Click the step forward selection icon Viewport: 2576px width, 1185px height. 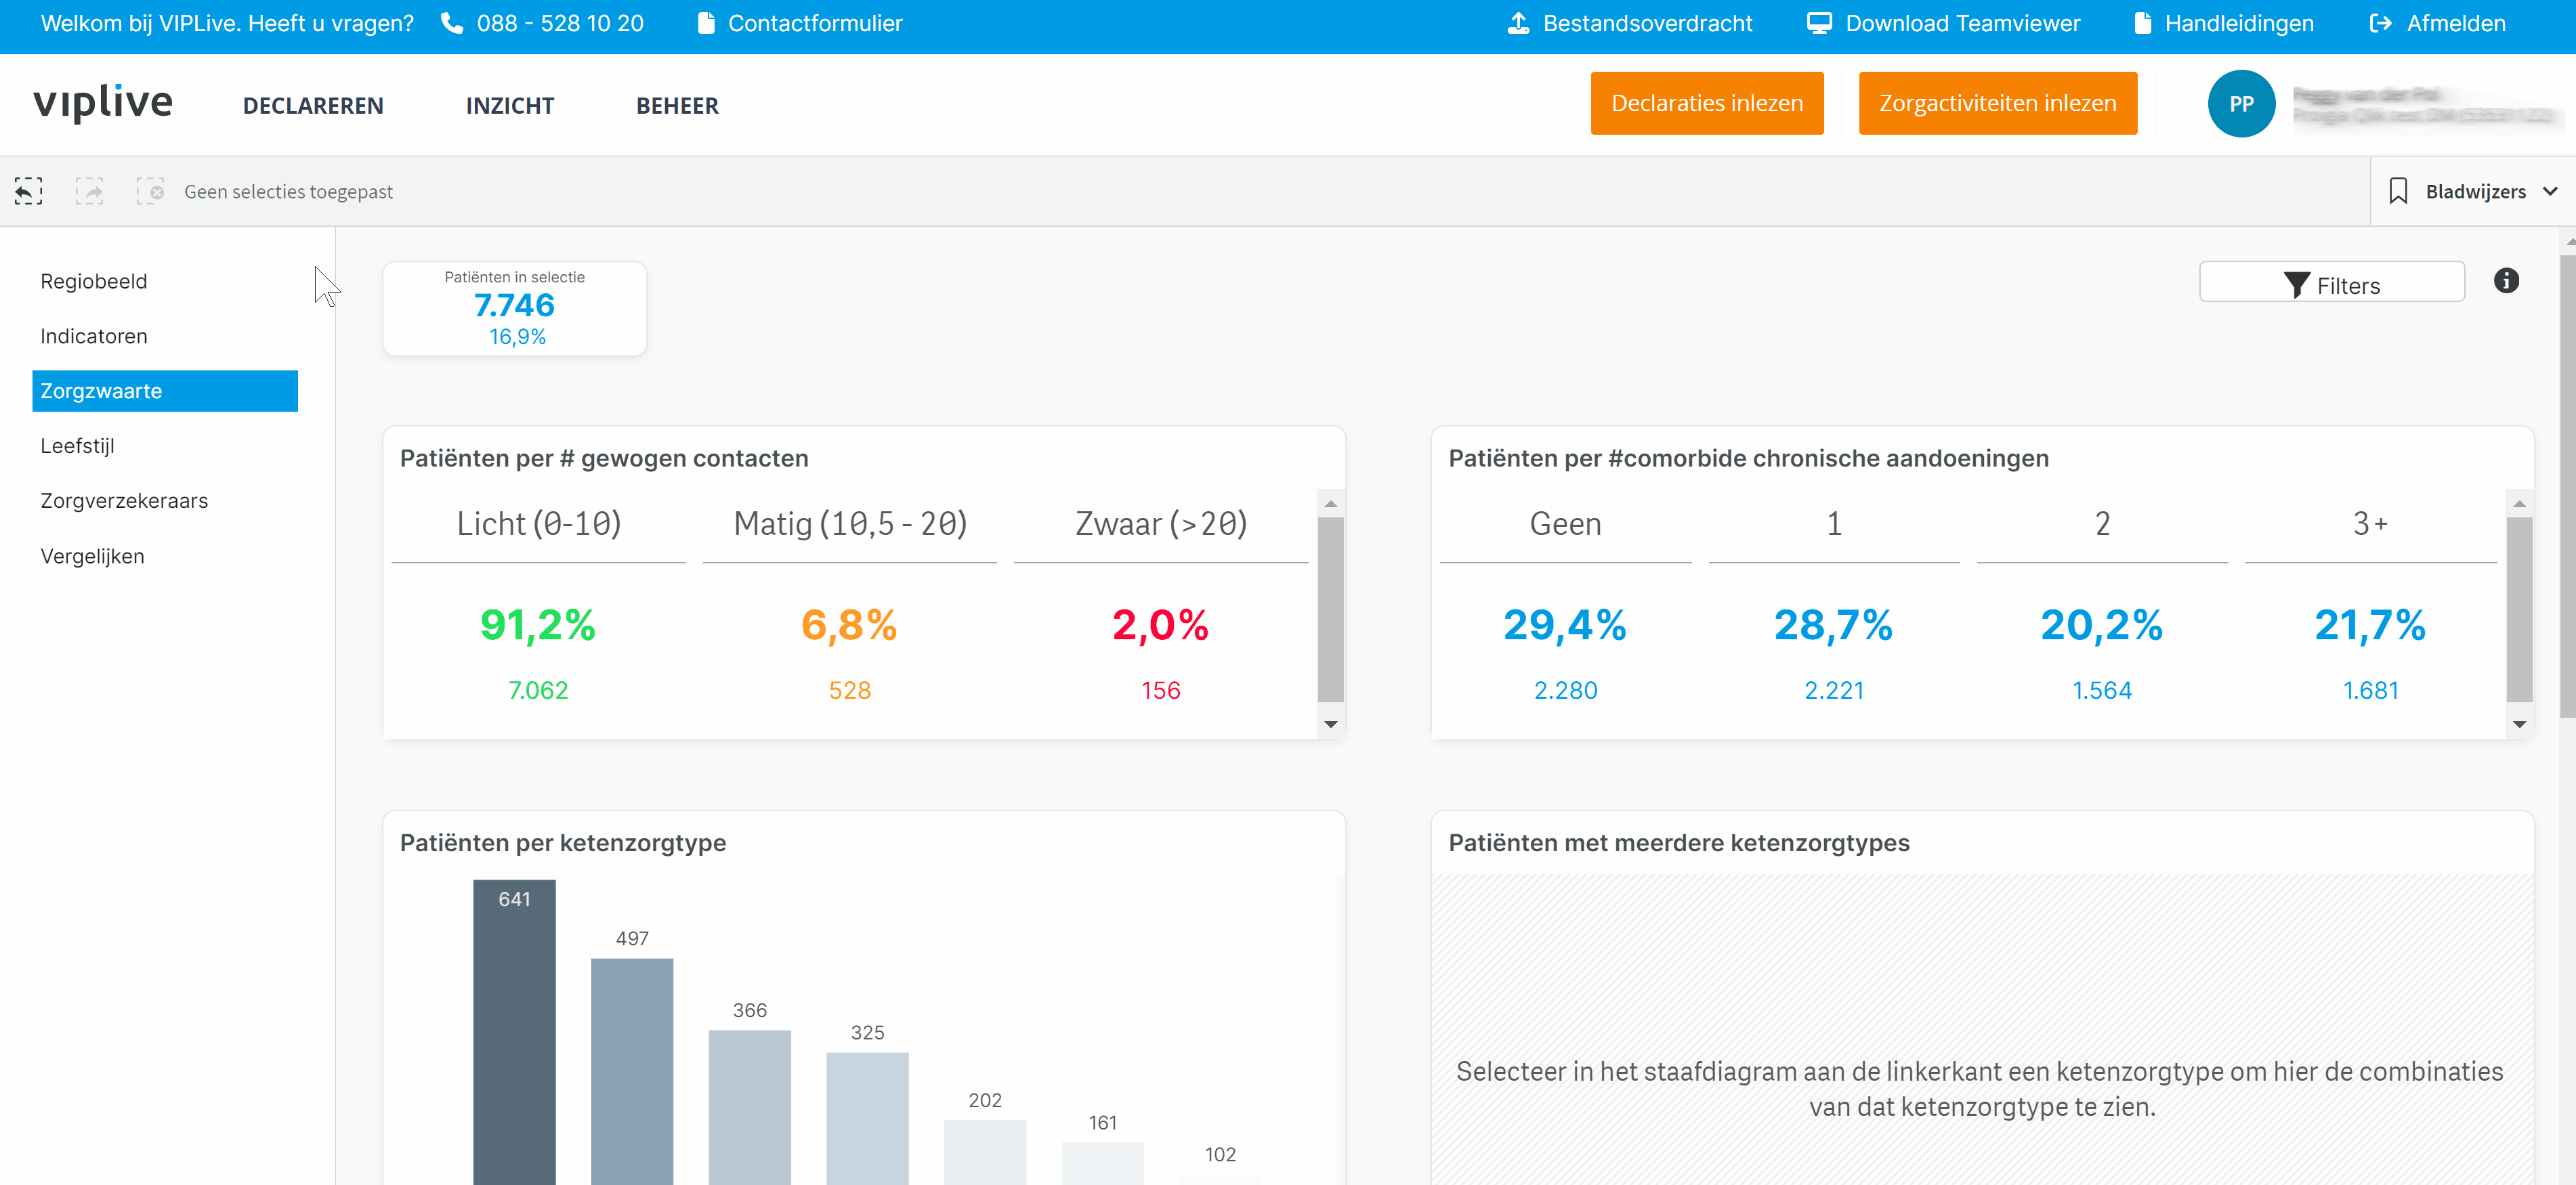click(x=89, y=191)
